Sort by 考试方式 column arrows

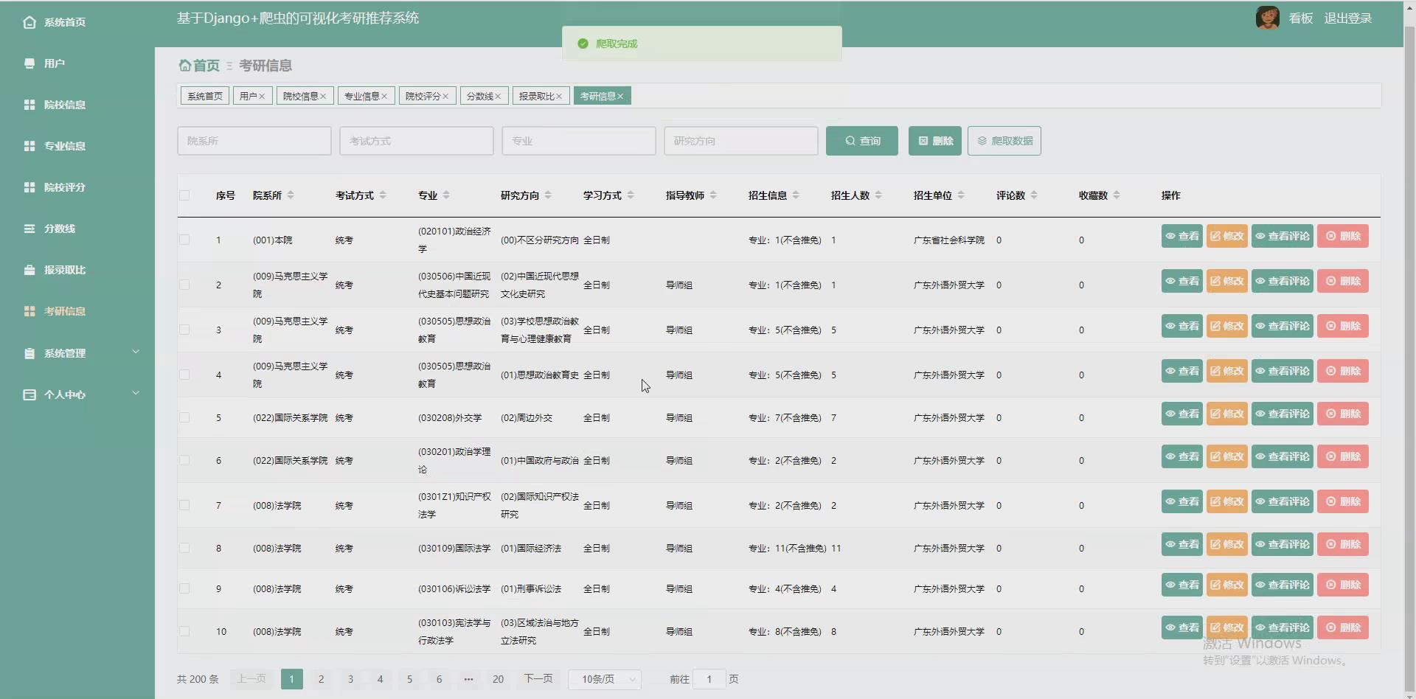click(x=383, y=195)
